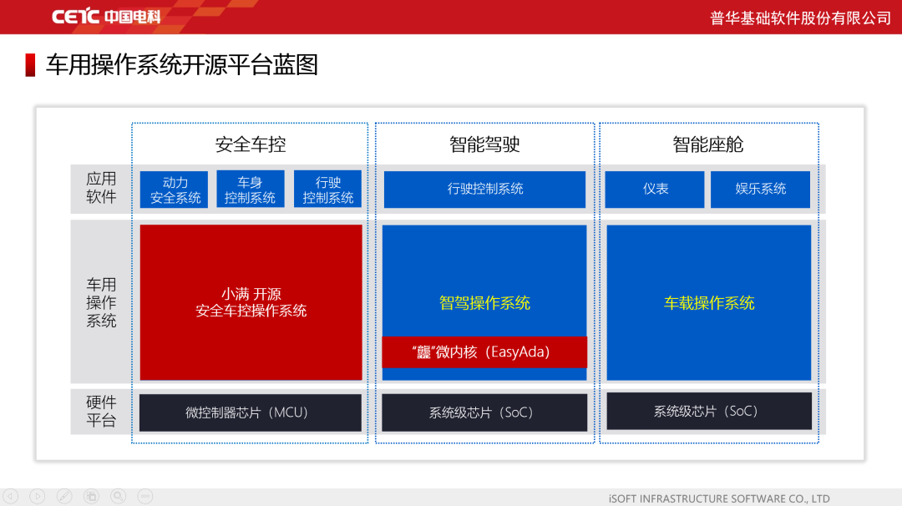Click the red 小满开源安全车控操作系统 block
The image size is (902, 506).
coord(251,302)
